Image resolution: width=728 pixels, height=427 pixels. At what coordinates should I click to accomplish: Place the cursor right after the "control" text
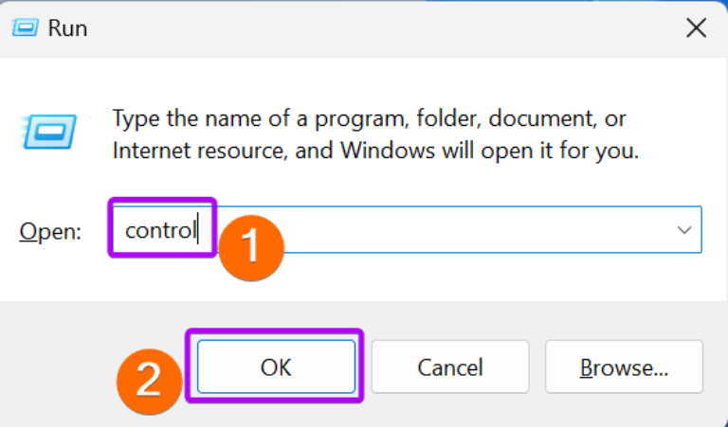coord(197,230)
